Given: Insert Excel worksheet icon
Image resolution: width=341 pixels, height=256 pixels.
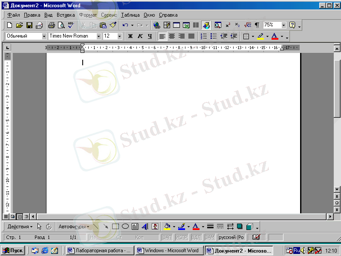Looking at the screenshot, I should point(186,25).
